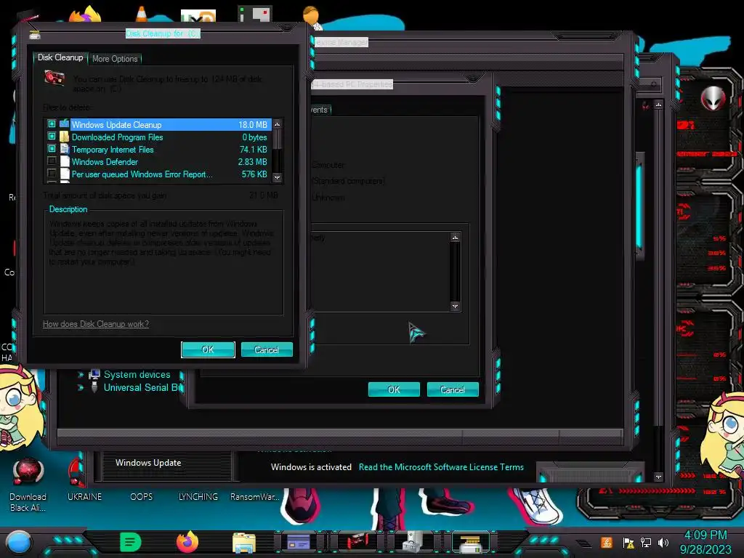Click the System window scrollbar up arrow

click(658, 105)
